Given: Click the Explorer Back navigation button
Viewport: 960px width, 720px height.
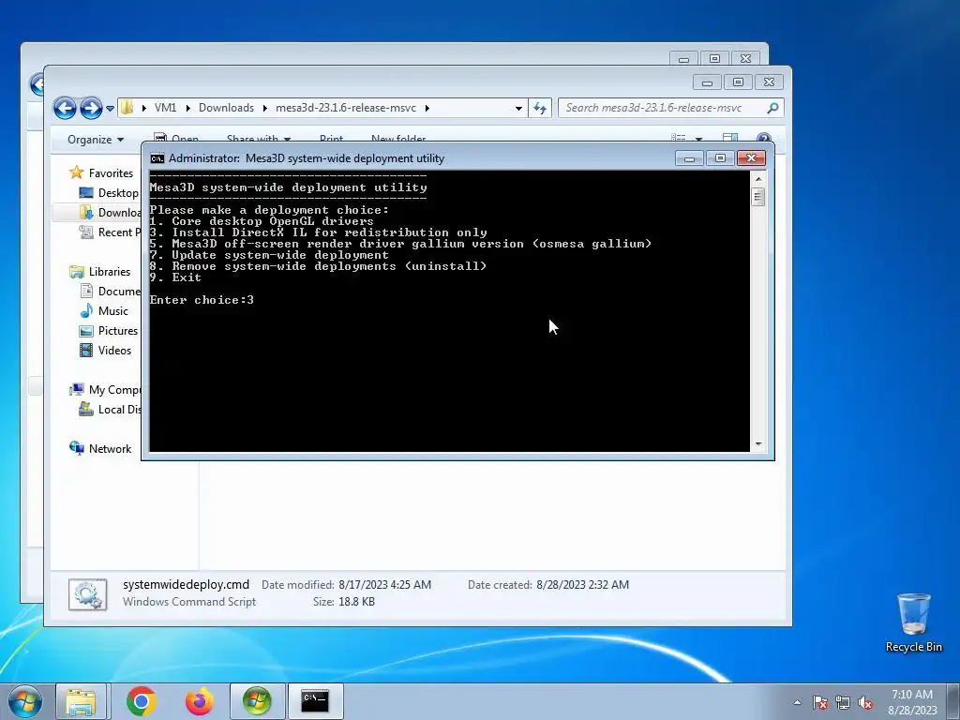Looking at the screenshot, I should (x=65, y=109).
